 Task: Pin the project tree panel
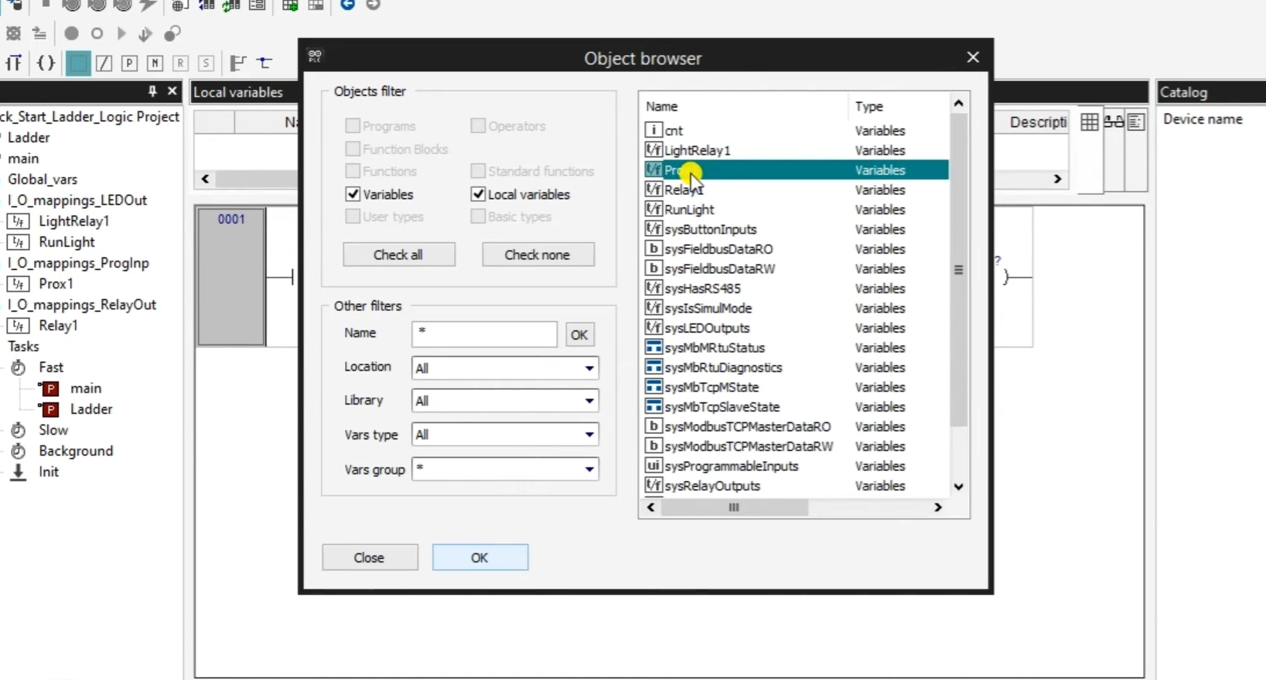[x=152, y=91]
